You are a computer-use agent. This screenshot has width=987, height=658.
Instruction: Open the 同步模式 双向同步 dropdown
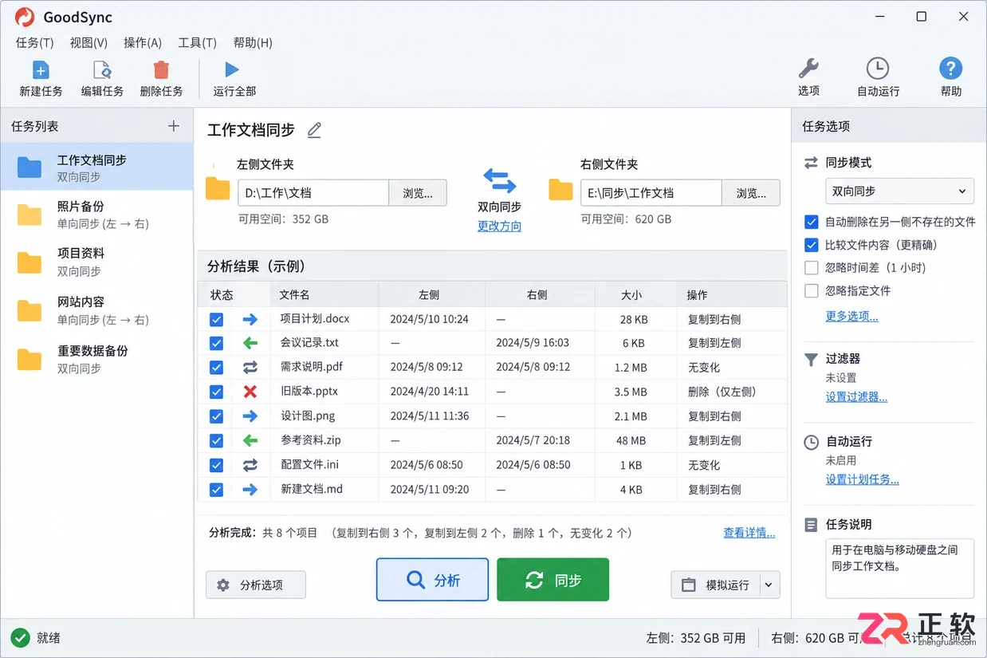pyautogui.click(x=899, y=191)
